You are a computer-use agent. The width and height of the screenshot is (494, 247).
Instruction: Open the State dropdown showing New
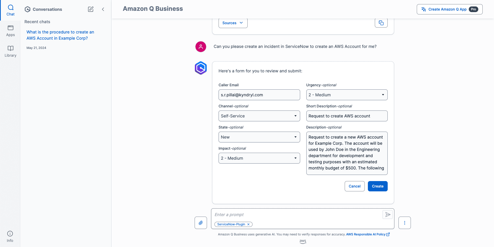[259, 137]
